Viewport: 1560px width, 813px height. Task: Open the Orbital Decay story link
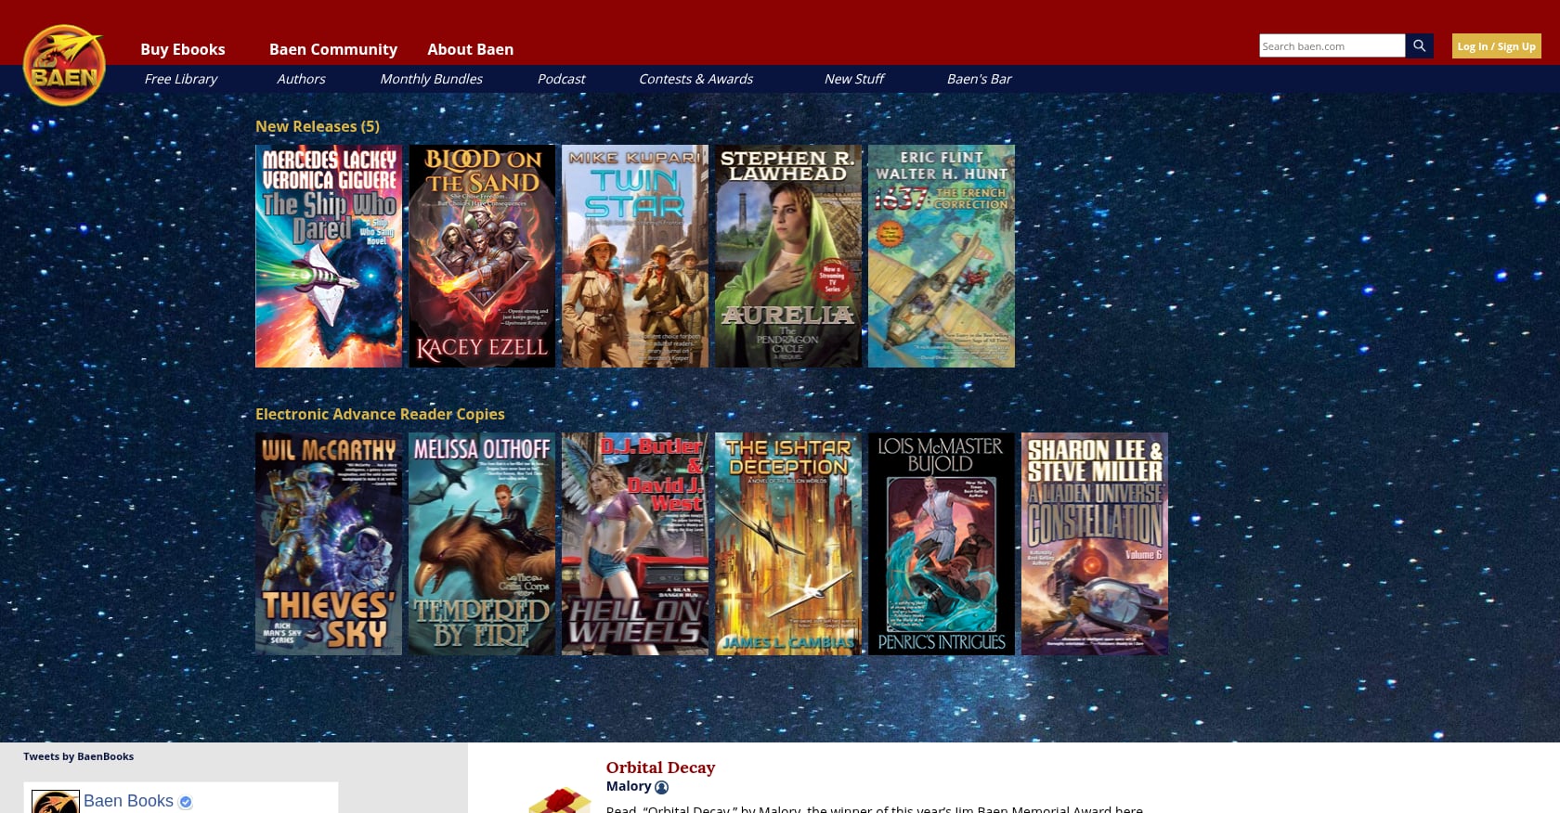pyautogui.click(x=660, y=768)
